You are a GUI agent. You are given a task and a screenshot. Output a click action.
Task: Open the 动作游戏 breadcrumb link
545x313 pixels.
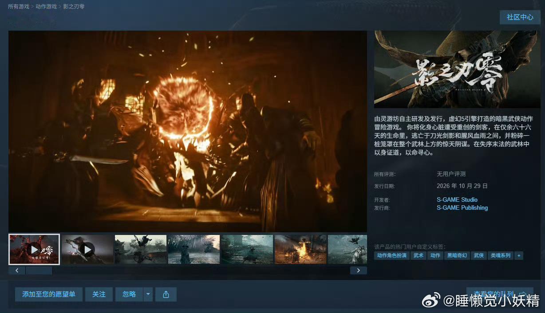point(46,7)
